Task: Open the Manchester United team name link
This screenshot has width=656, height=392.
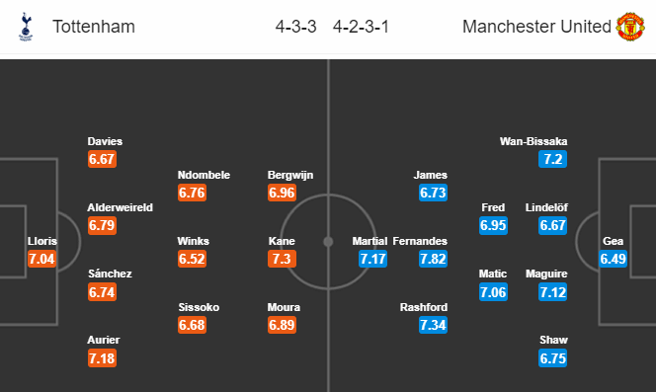Action: (536, 27)
